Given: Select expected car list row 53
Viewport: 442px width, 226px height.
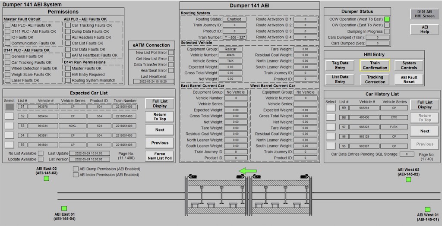Looking at the screenshot, I should [x=9, y=126].
